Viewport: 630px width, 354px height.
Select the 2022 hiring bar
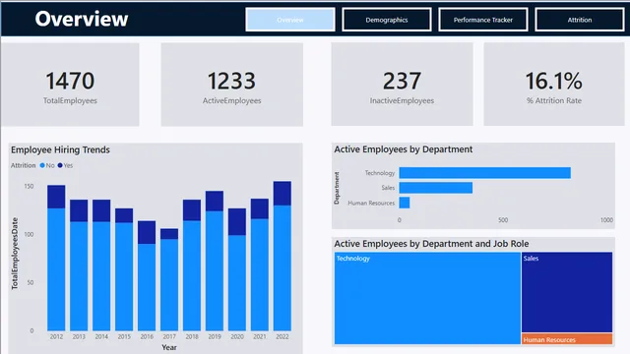[x=283, y=256]
